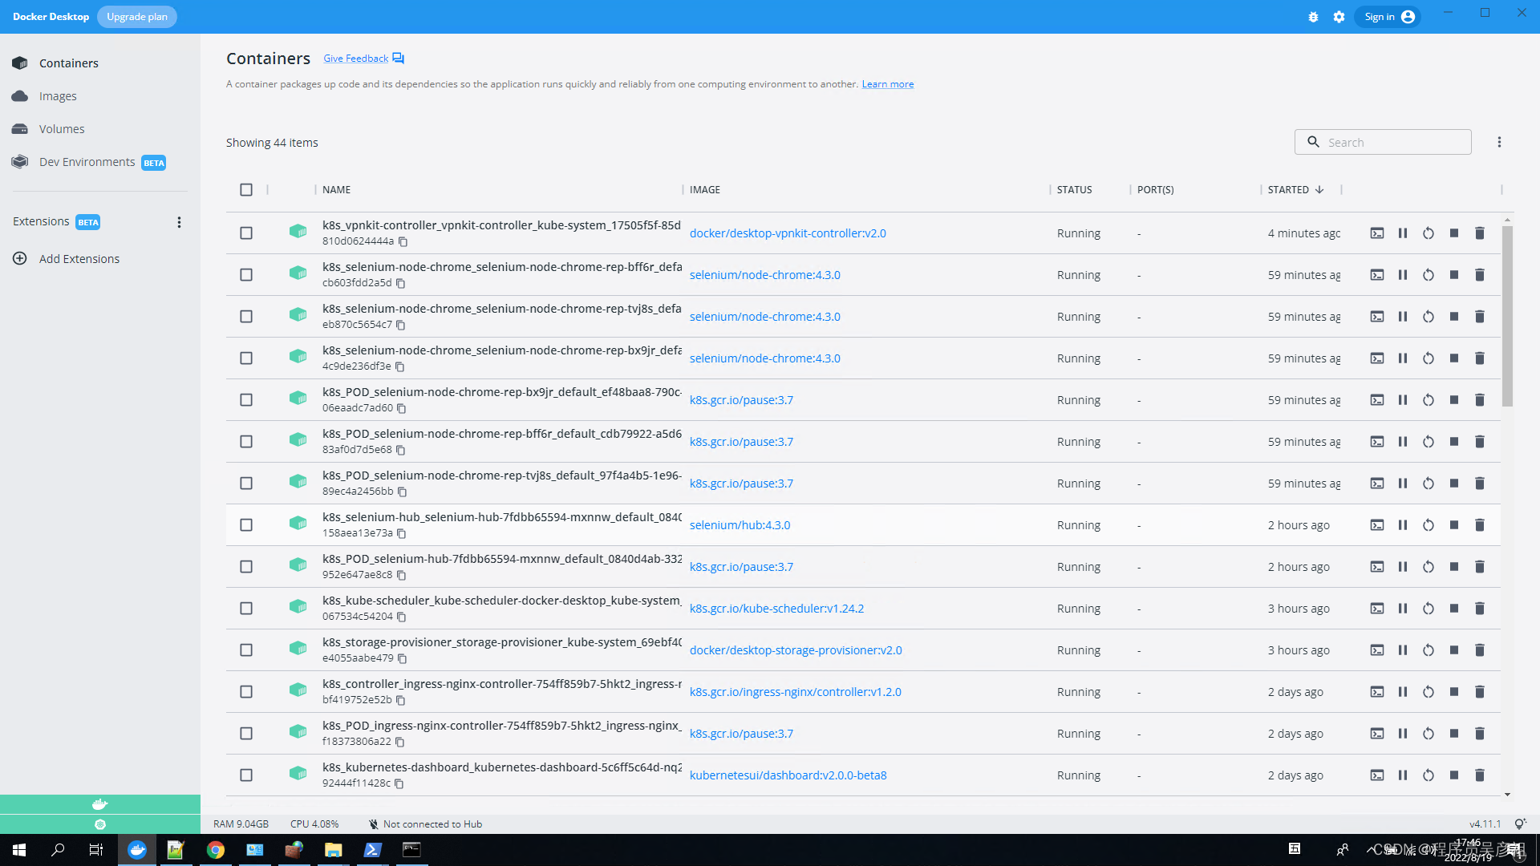This screenshot has width=1540, height=866.
Task: Open PowerShell from the taskbar
Action: tap(372, 850)
